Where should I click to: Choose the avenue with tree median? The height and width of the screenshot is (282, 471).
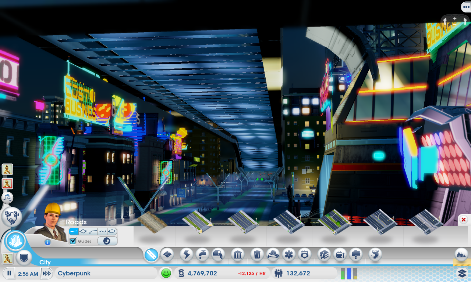tap(334, 221)
